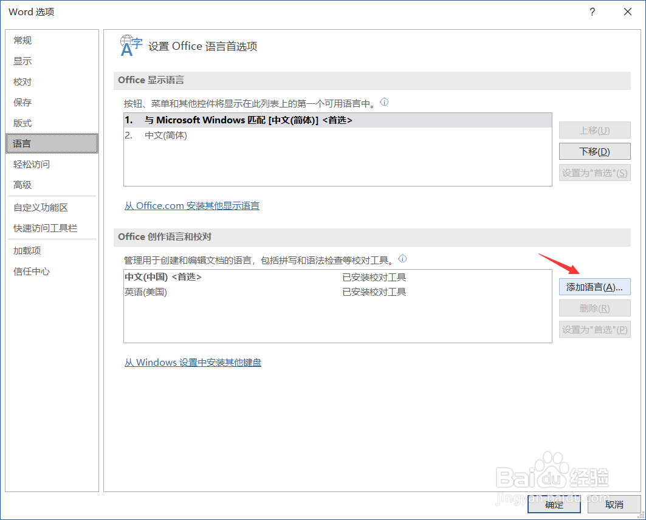The height and width of the screenshot is (520, 646).
Task: Click the 取消 button
Action: 614,504
